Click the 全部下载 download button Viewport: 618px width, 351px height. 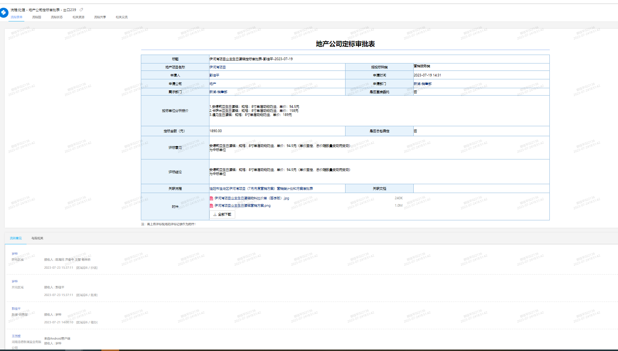pyautogui.click(x=222, y=214)
